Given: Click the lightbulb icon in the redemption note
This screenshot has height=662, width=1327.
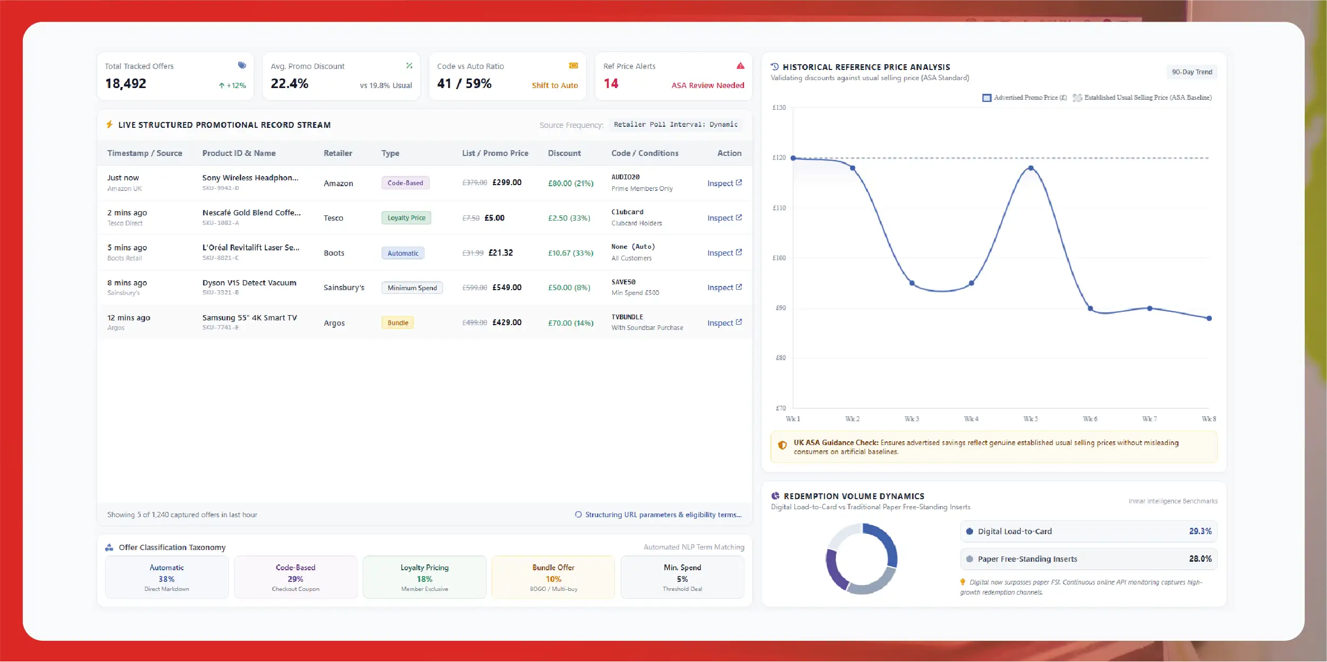Looking at the screenshot, I should 962,582.
